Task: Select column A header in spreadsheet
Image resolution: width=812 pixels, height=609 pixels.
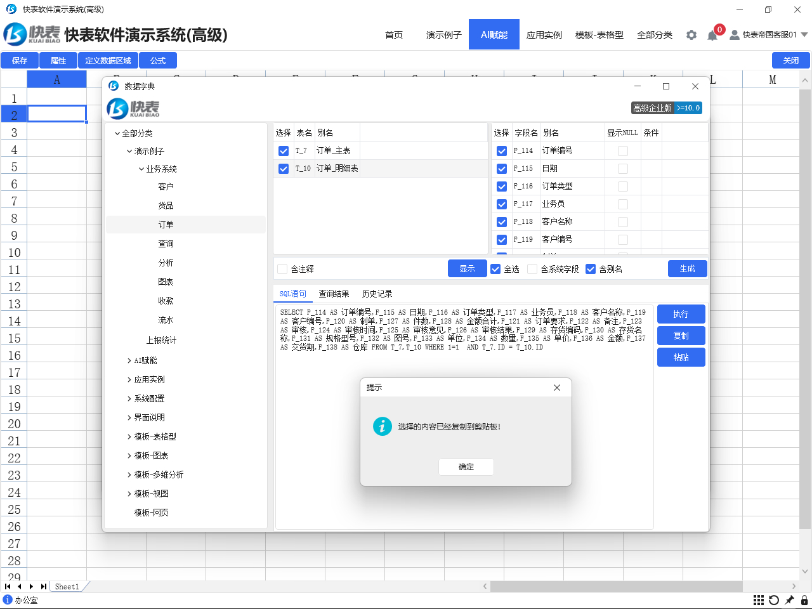Action: [x=56, y=79]
